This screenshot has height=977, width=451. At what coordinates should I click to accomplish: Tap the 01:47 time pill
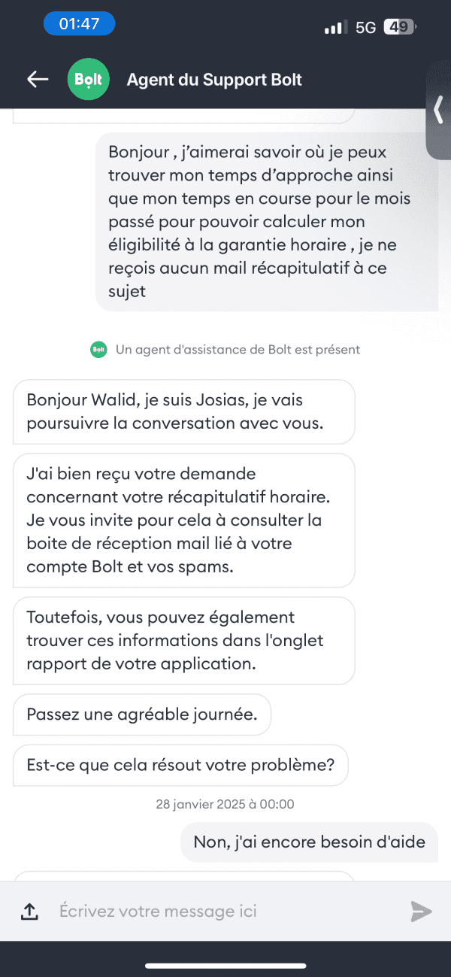click(x=79, y=24)
